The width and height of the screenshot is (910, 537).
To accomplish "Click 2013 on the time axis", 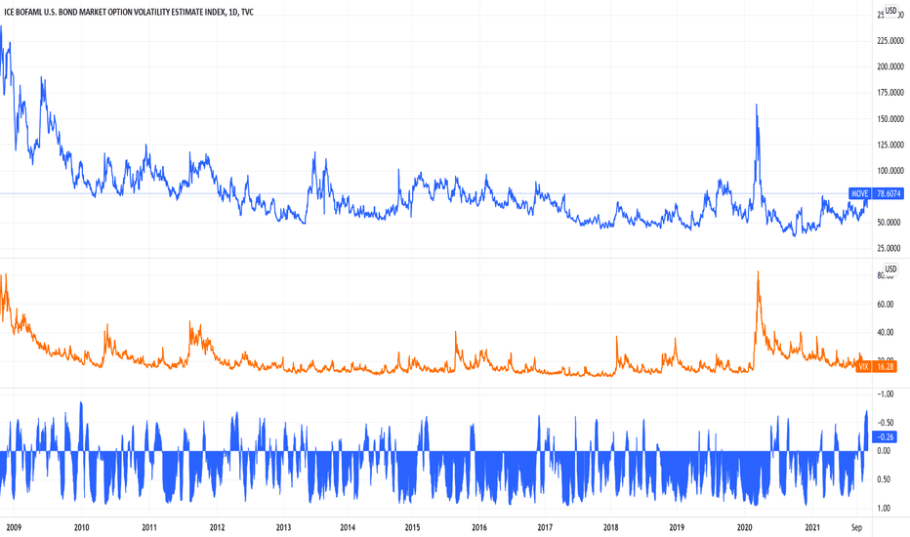I will click(283, 527).
